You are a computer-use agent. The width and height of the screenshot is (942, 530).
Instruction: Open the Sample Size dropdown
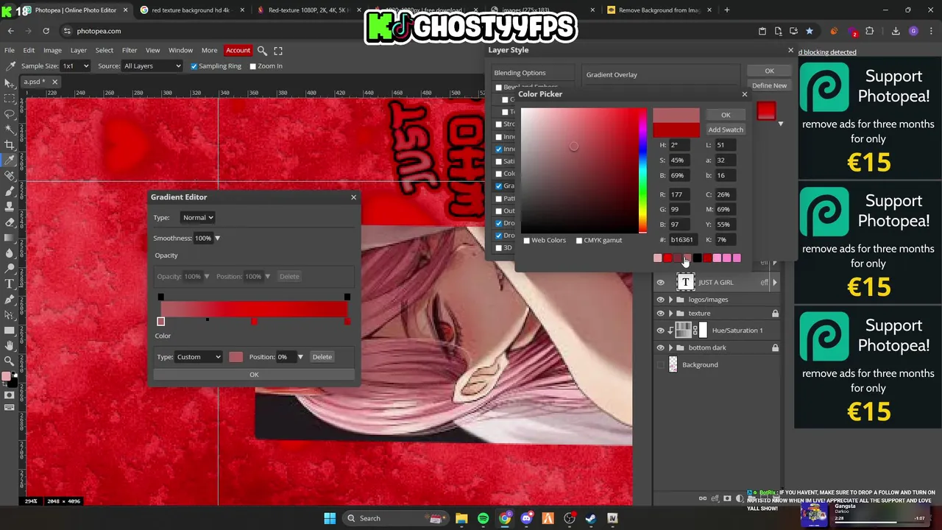[x=76, y=66]
